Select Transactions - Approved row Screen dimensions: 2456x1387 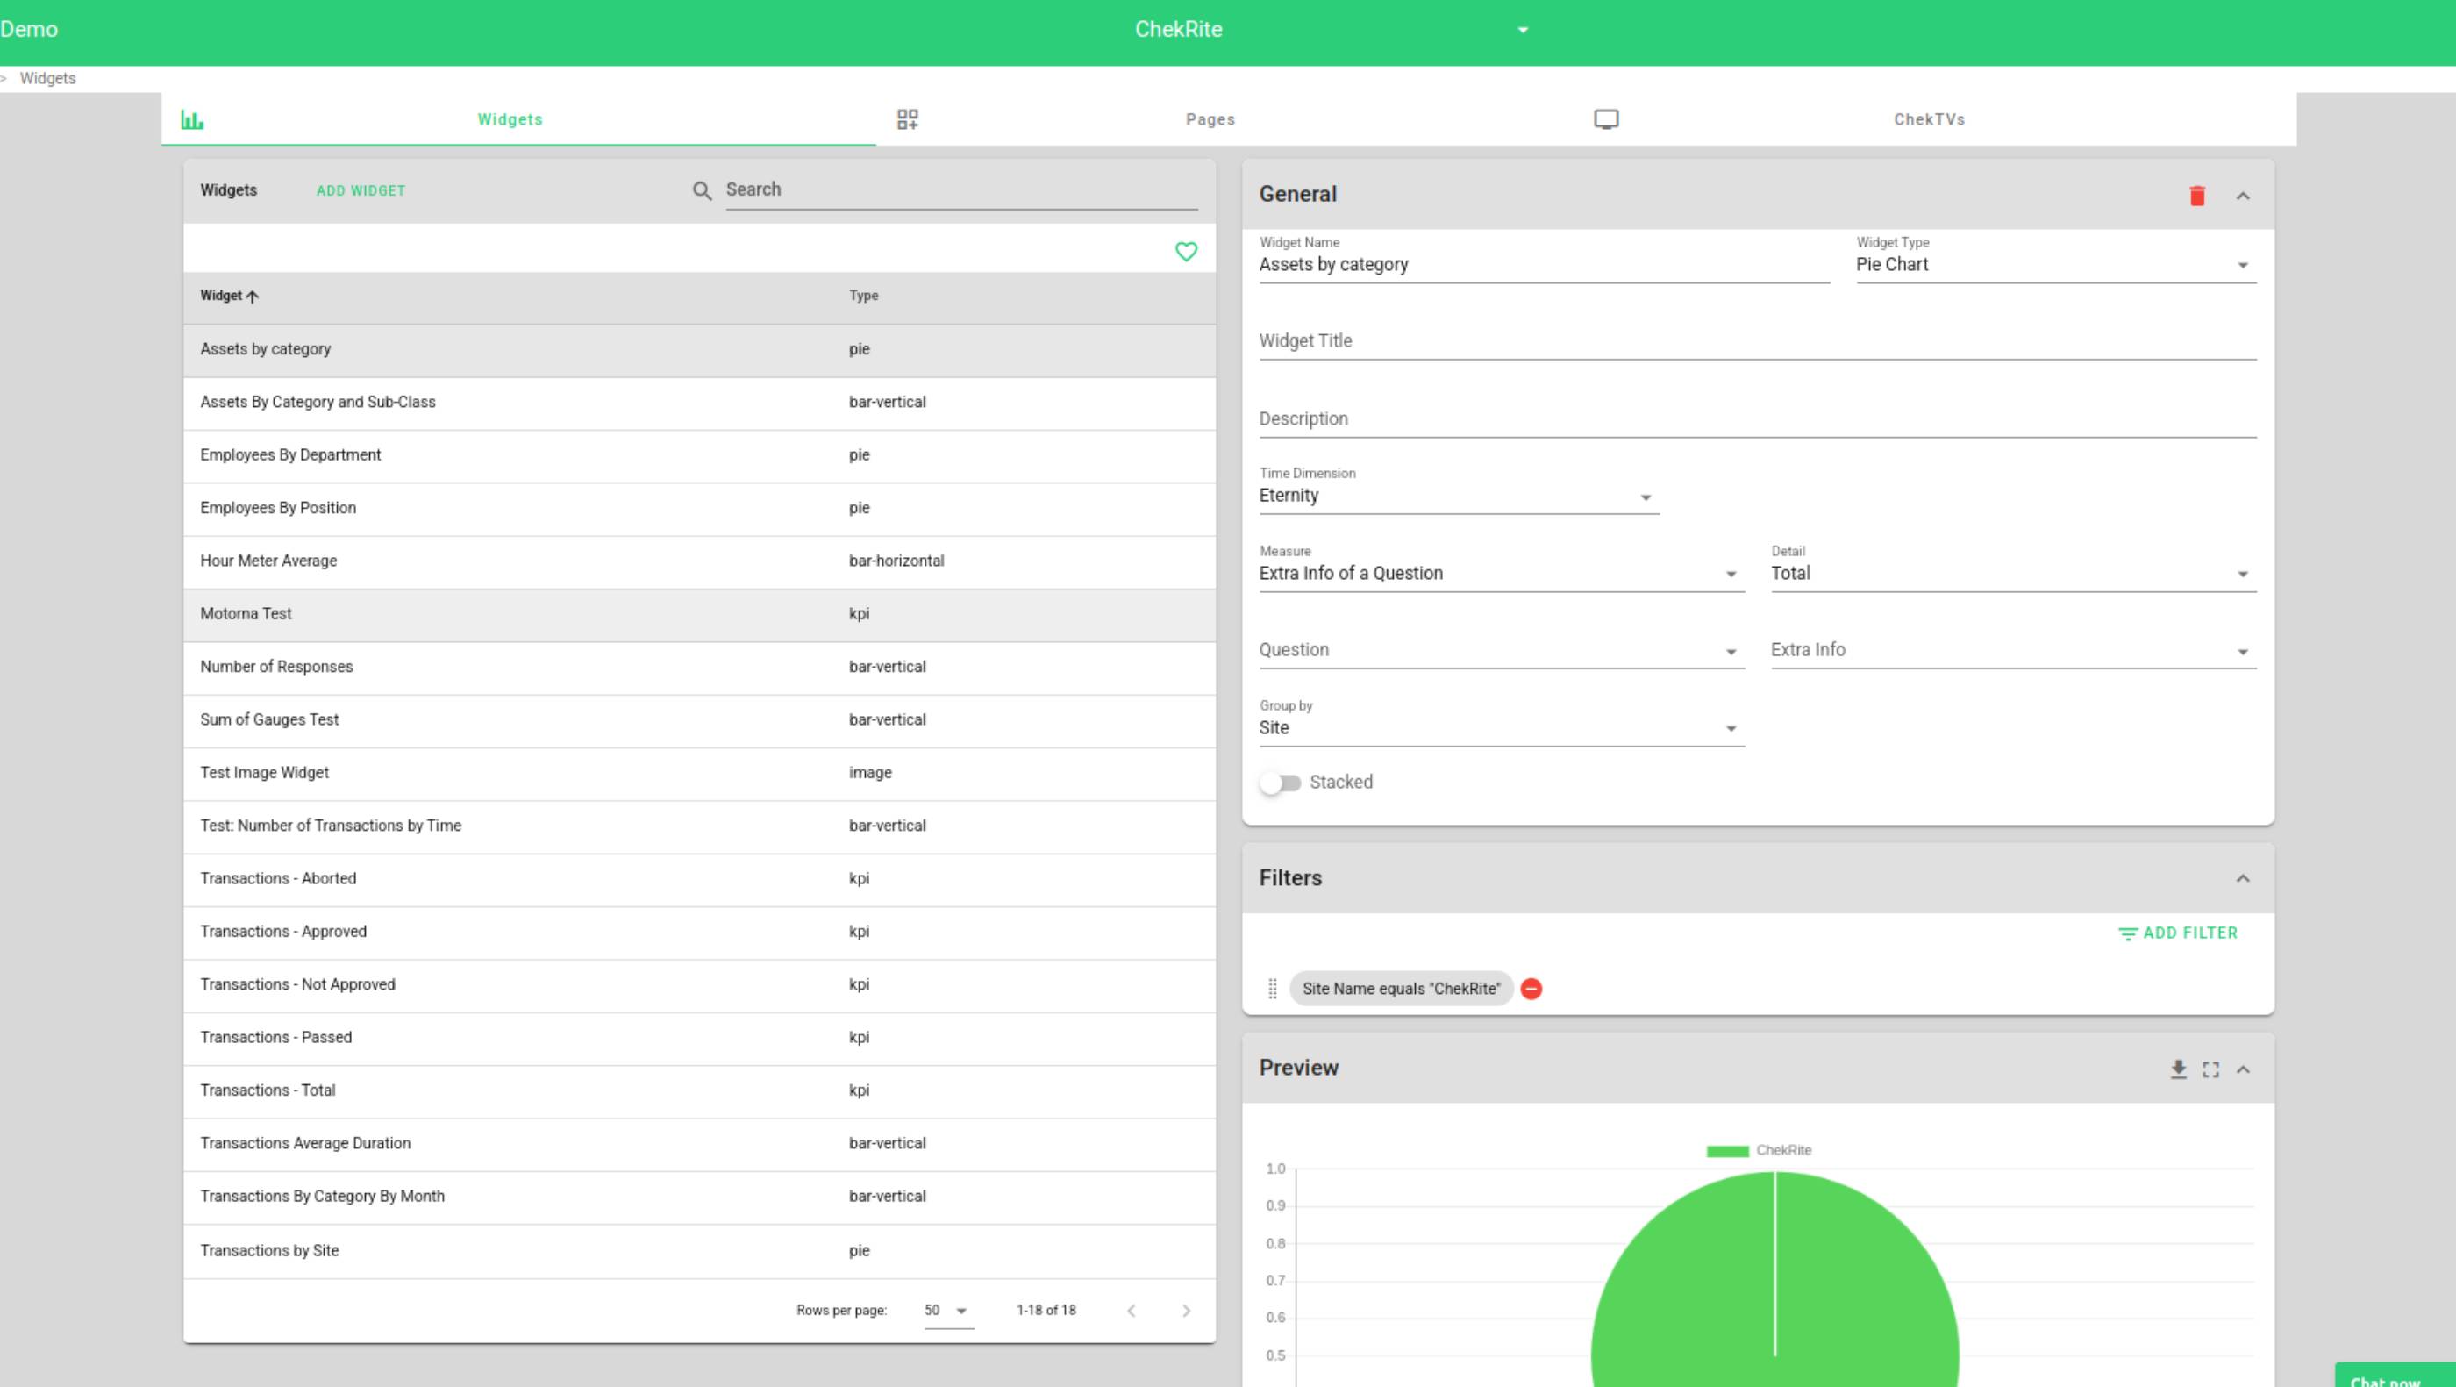pos(699,933)
